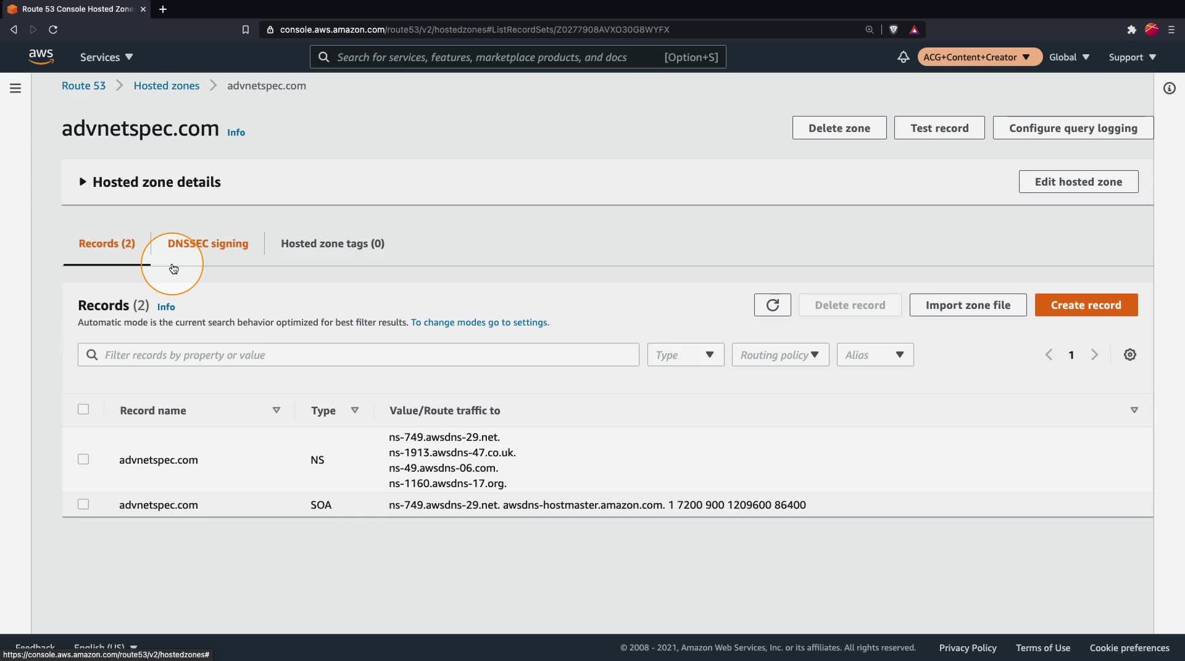Open the info panel icon at right edge
The image size is (1185, 661).
click(x=1169, y=88)
